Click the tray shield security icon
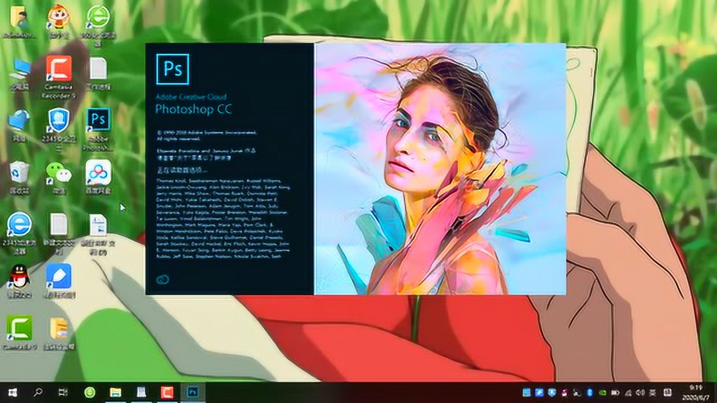 [552, 392]
